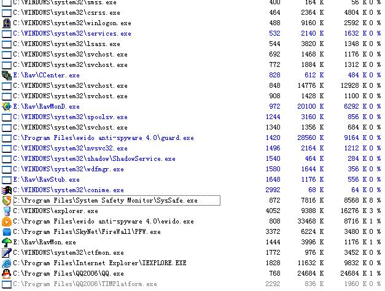Select the SysSafe.exe process path
The width and height of the screenshot is (385, 291).
(x=106, y=200)
